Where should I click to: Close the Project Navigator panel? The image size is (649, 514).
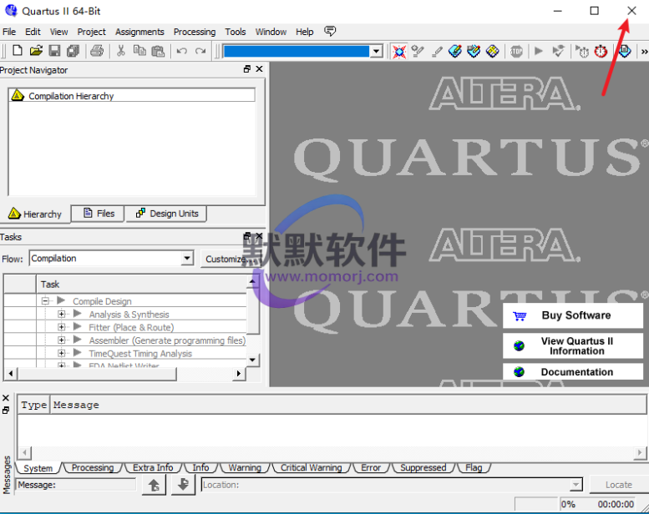pyautogui.click(x=260, y=69)
